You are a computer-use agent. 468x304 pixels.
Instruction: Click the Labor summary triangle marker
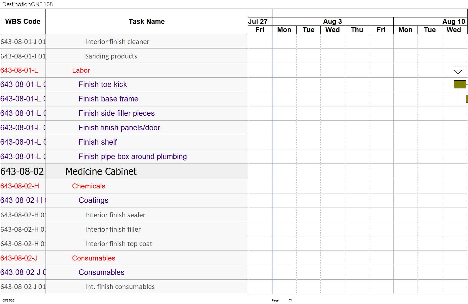458,72
